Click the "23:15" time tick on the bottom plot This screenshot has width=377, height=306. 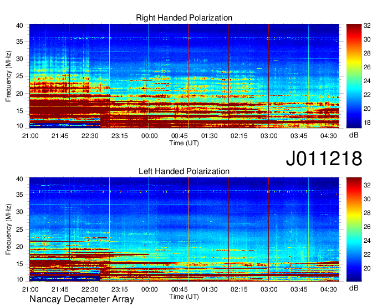pyautogui.click(x=120, y=289)
